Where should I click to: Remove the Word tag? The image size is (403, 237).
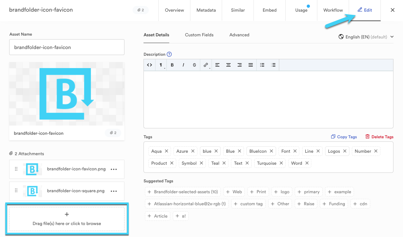(x=307, y=163)
